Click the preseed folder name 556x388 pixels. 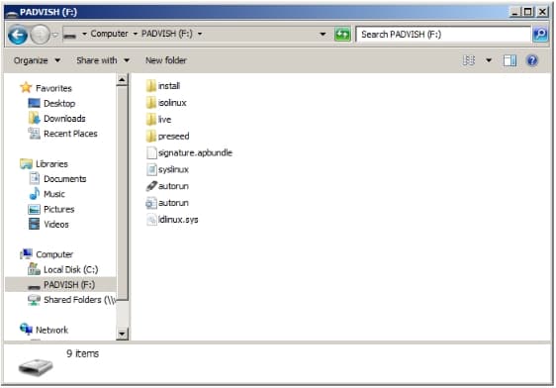(174, 137)
